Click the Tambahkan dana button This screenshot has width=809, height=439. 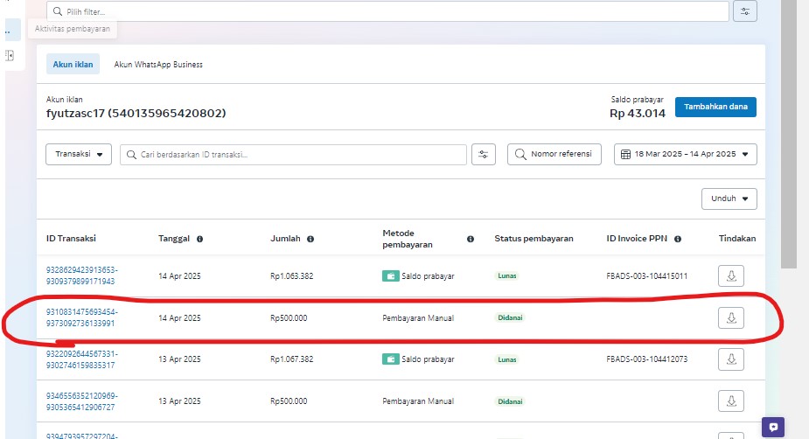(x=715, y=107)
